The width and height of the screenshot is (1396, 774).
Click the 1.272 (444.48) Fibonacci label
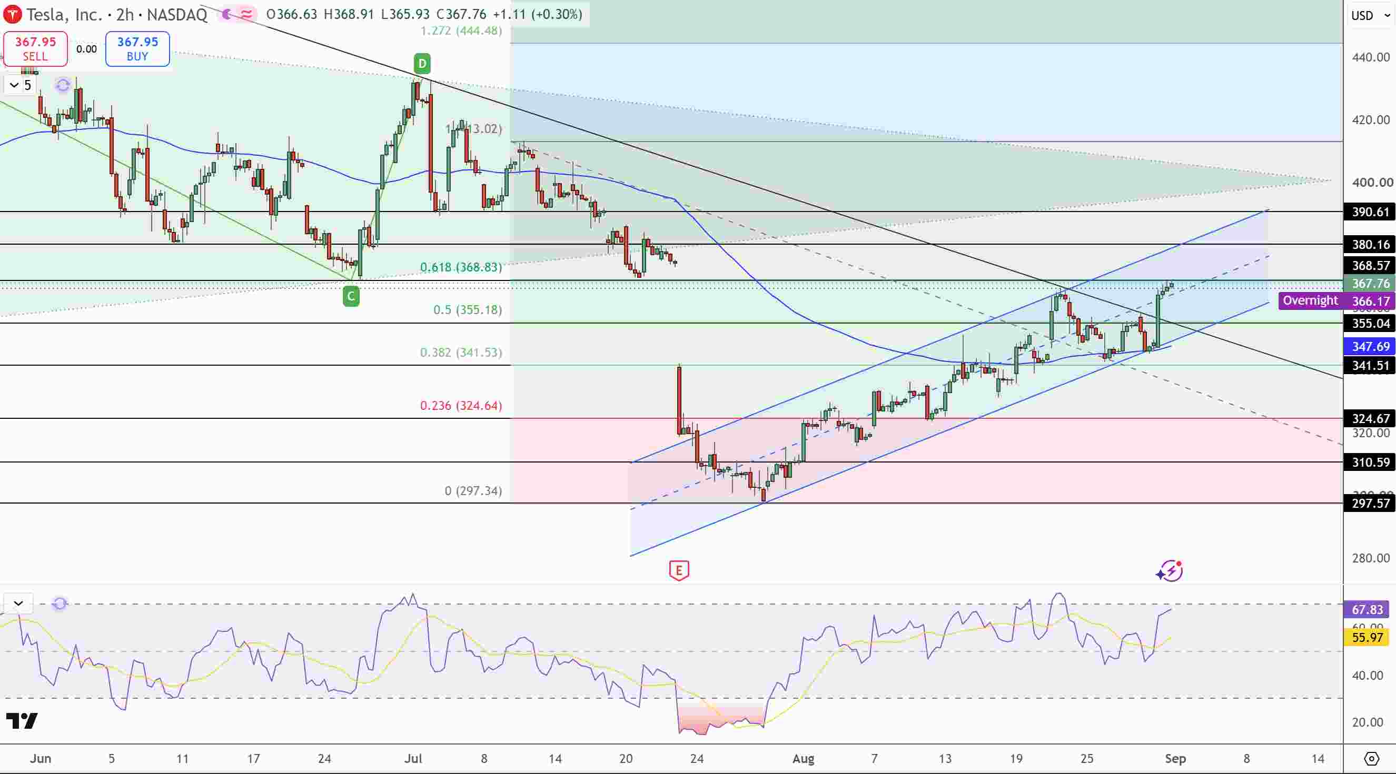461,31
